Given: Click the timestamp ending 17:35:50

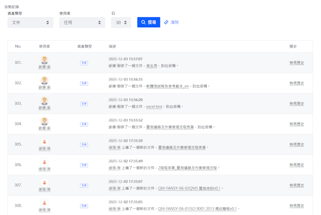Looking at the screenshot, I should (x=126, y=141).
